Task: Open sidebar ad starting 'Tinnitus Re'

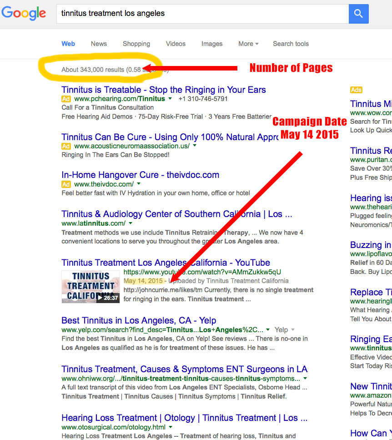Action: (371, 151)
